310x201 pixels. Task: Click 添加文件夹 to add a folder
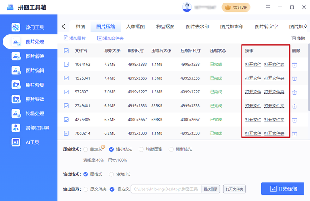coord(110,38)
